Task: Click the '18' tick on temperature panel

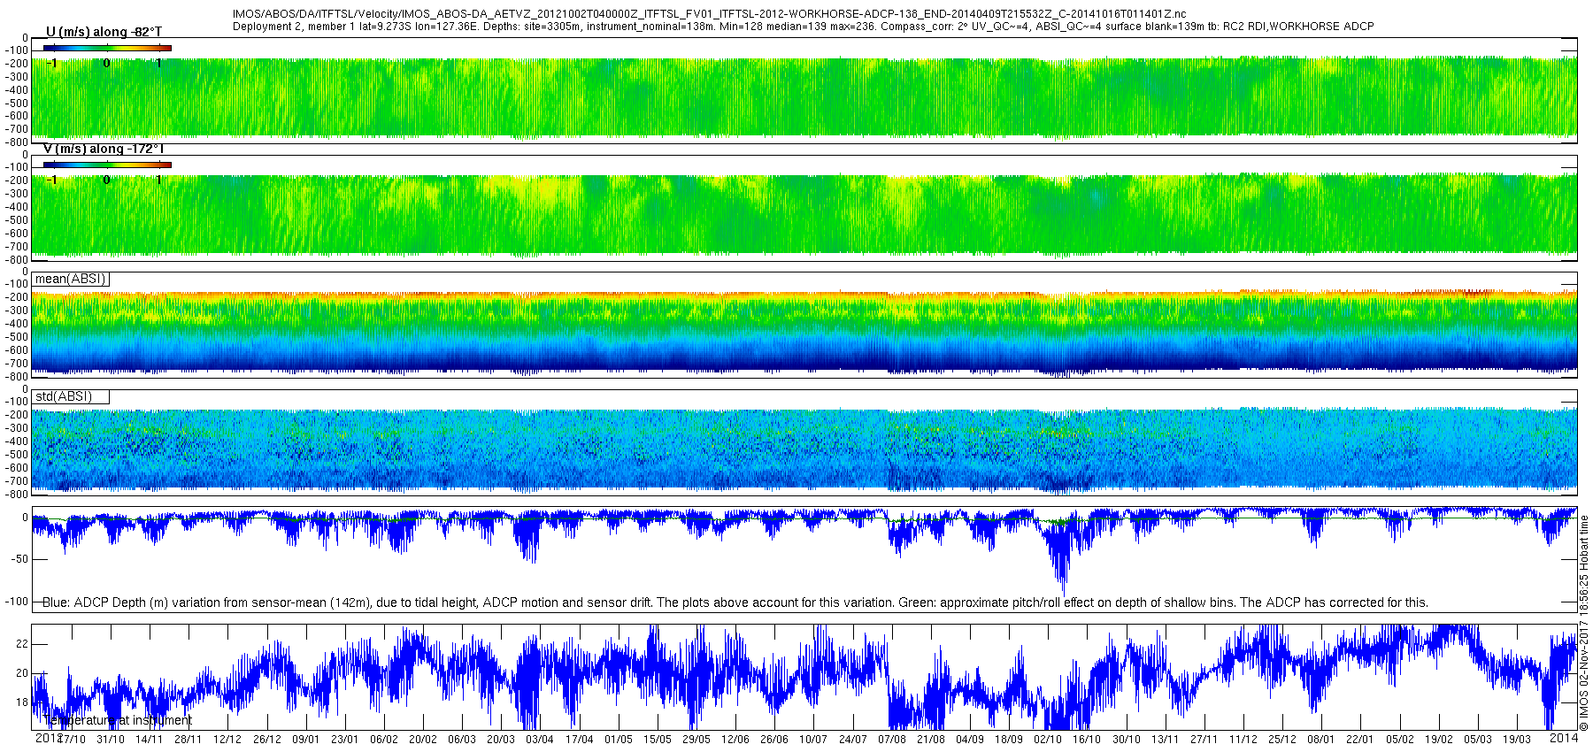Action: [x=23, y=702]
